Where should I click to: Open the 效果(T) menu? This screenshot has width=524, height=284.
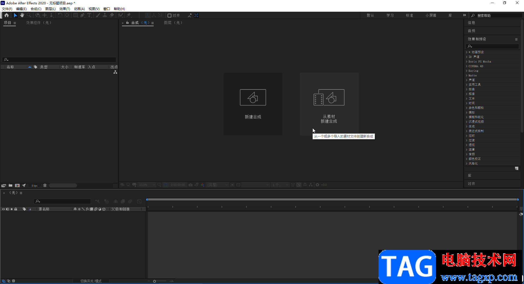(x=65, y=9)
